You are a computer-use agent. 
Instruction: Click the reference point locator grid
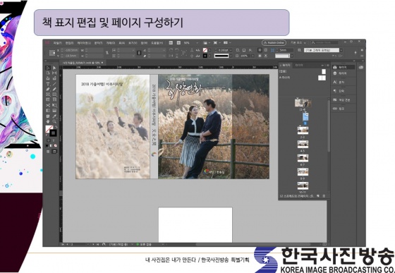pos(52,53)
